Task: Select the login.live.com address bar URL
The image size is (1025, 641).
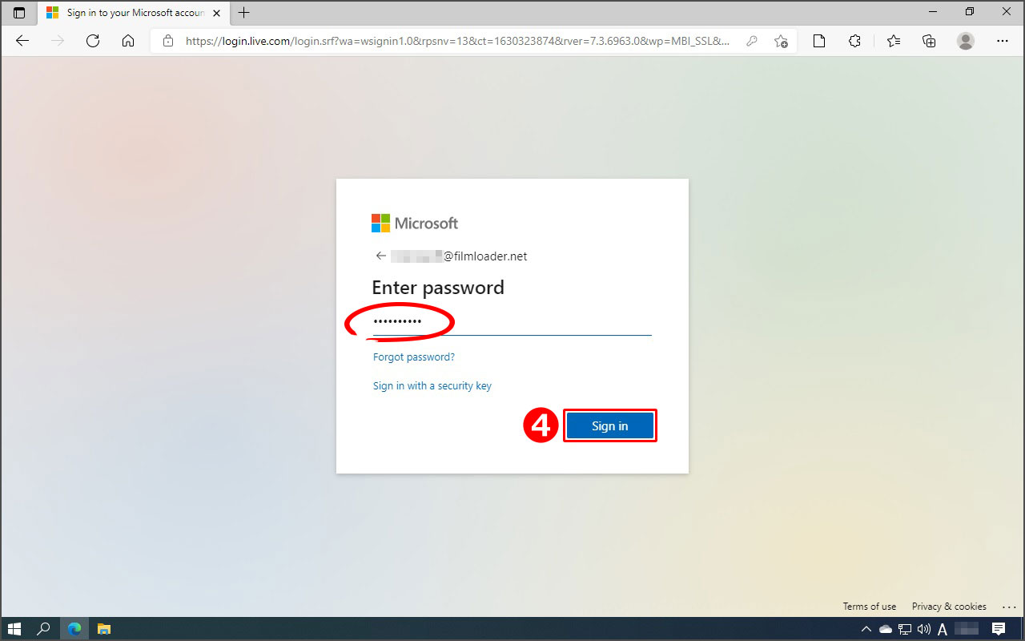Action: (x=457, y=41)
